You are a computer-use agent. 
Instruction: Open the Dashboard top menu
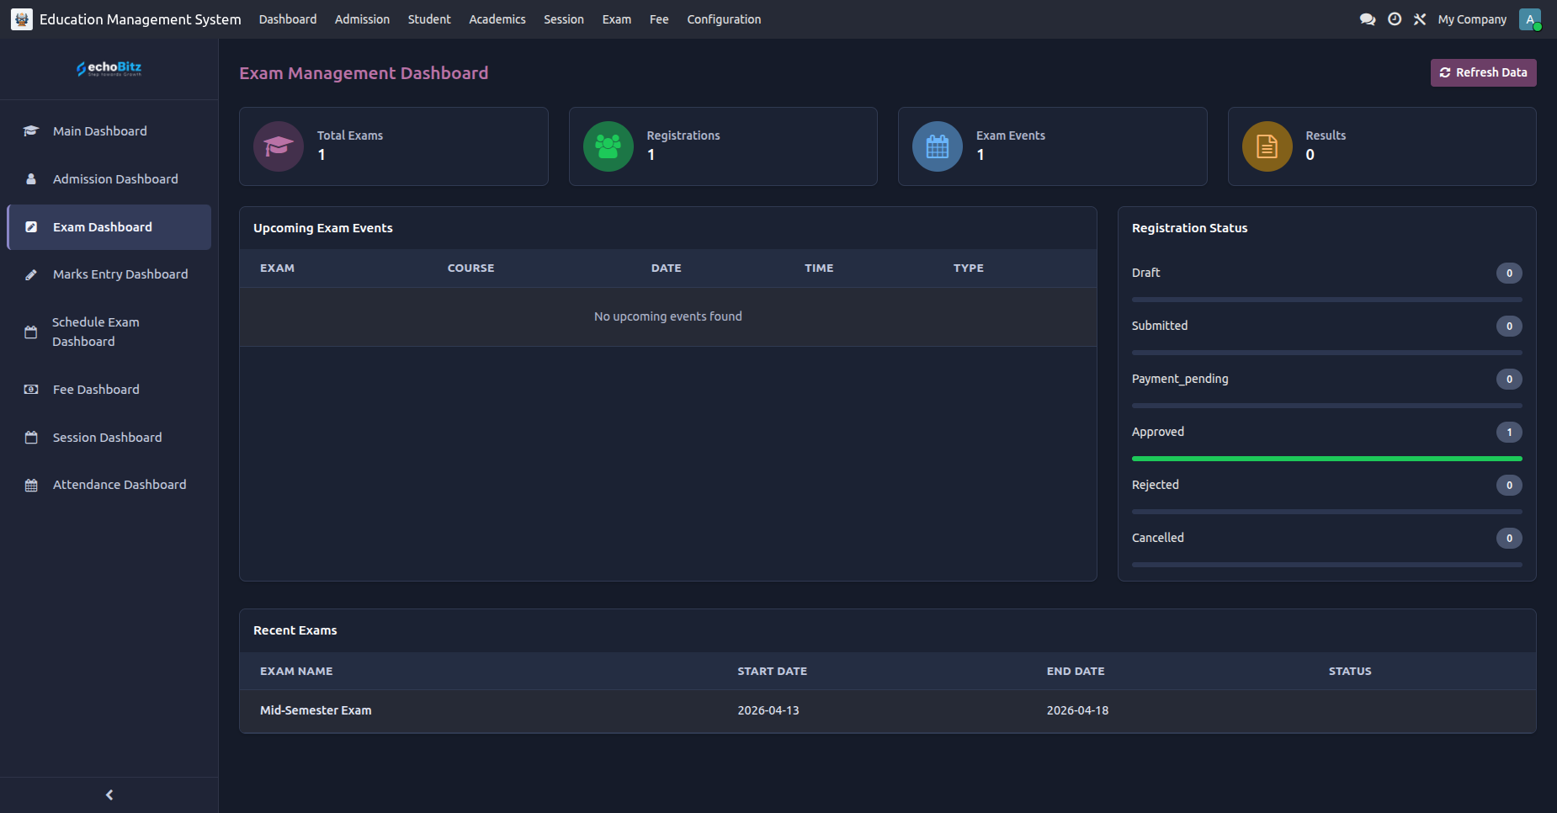pyautogui.click(x=288, y=19)
